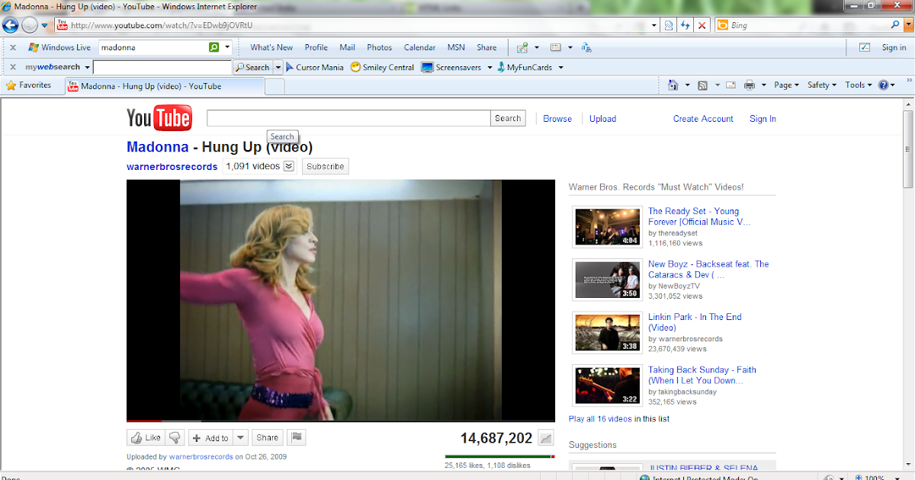
Task: Open Calendar in Windows Live toolbar
Action: (419, 47)
